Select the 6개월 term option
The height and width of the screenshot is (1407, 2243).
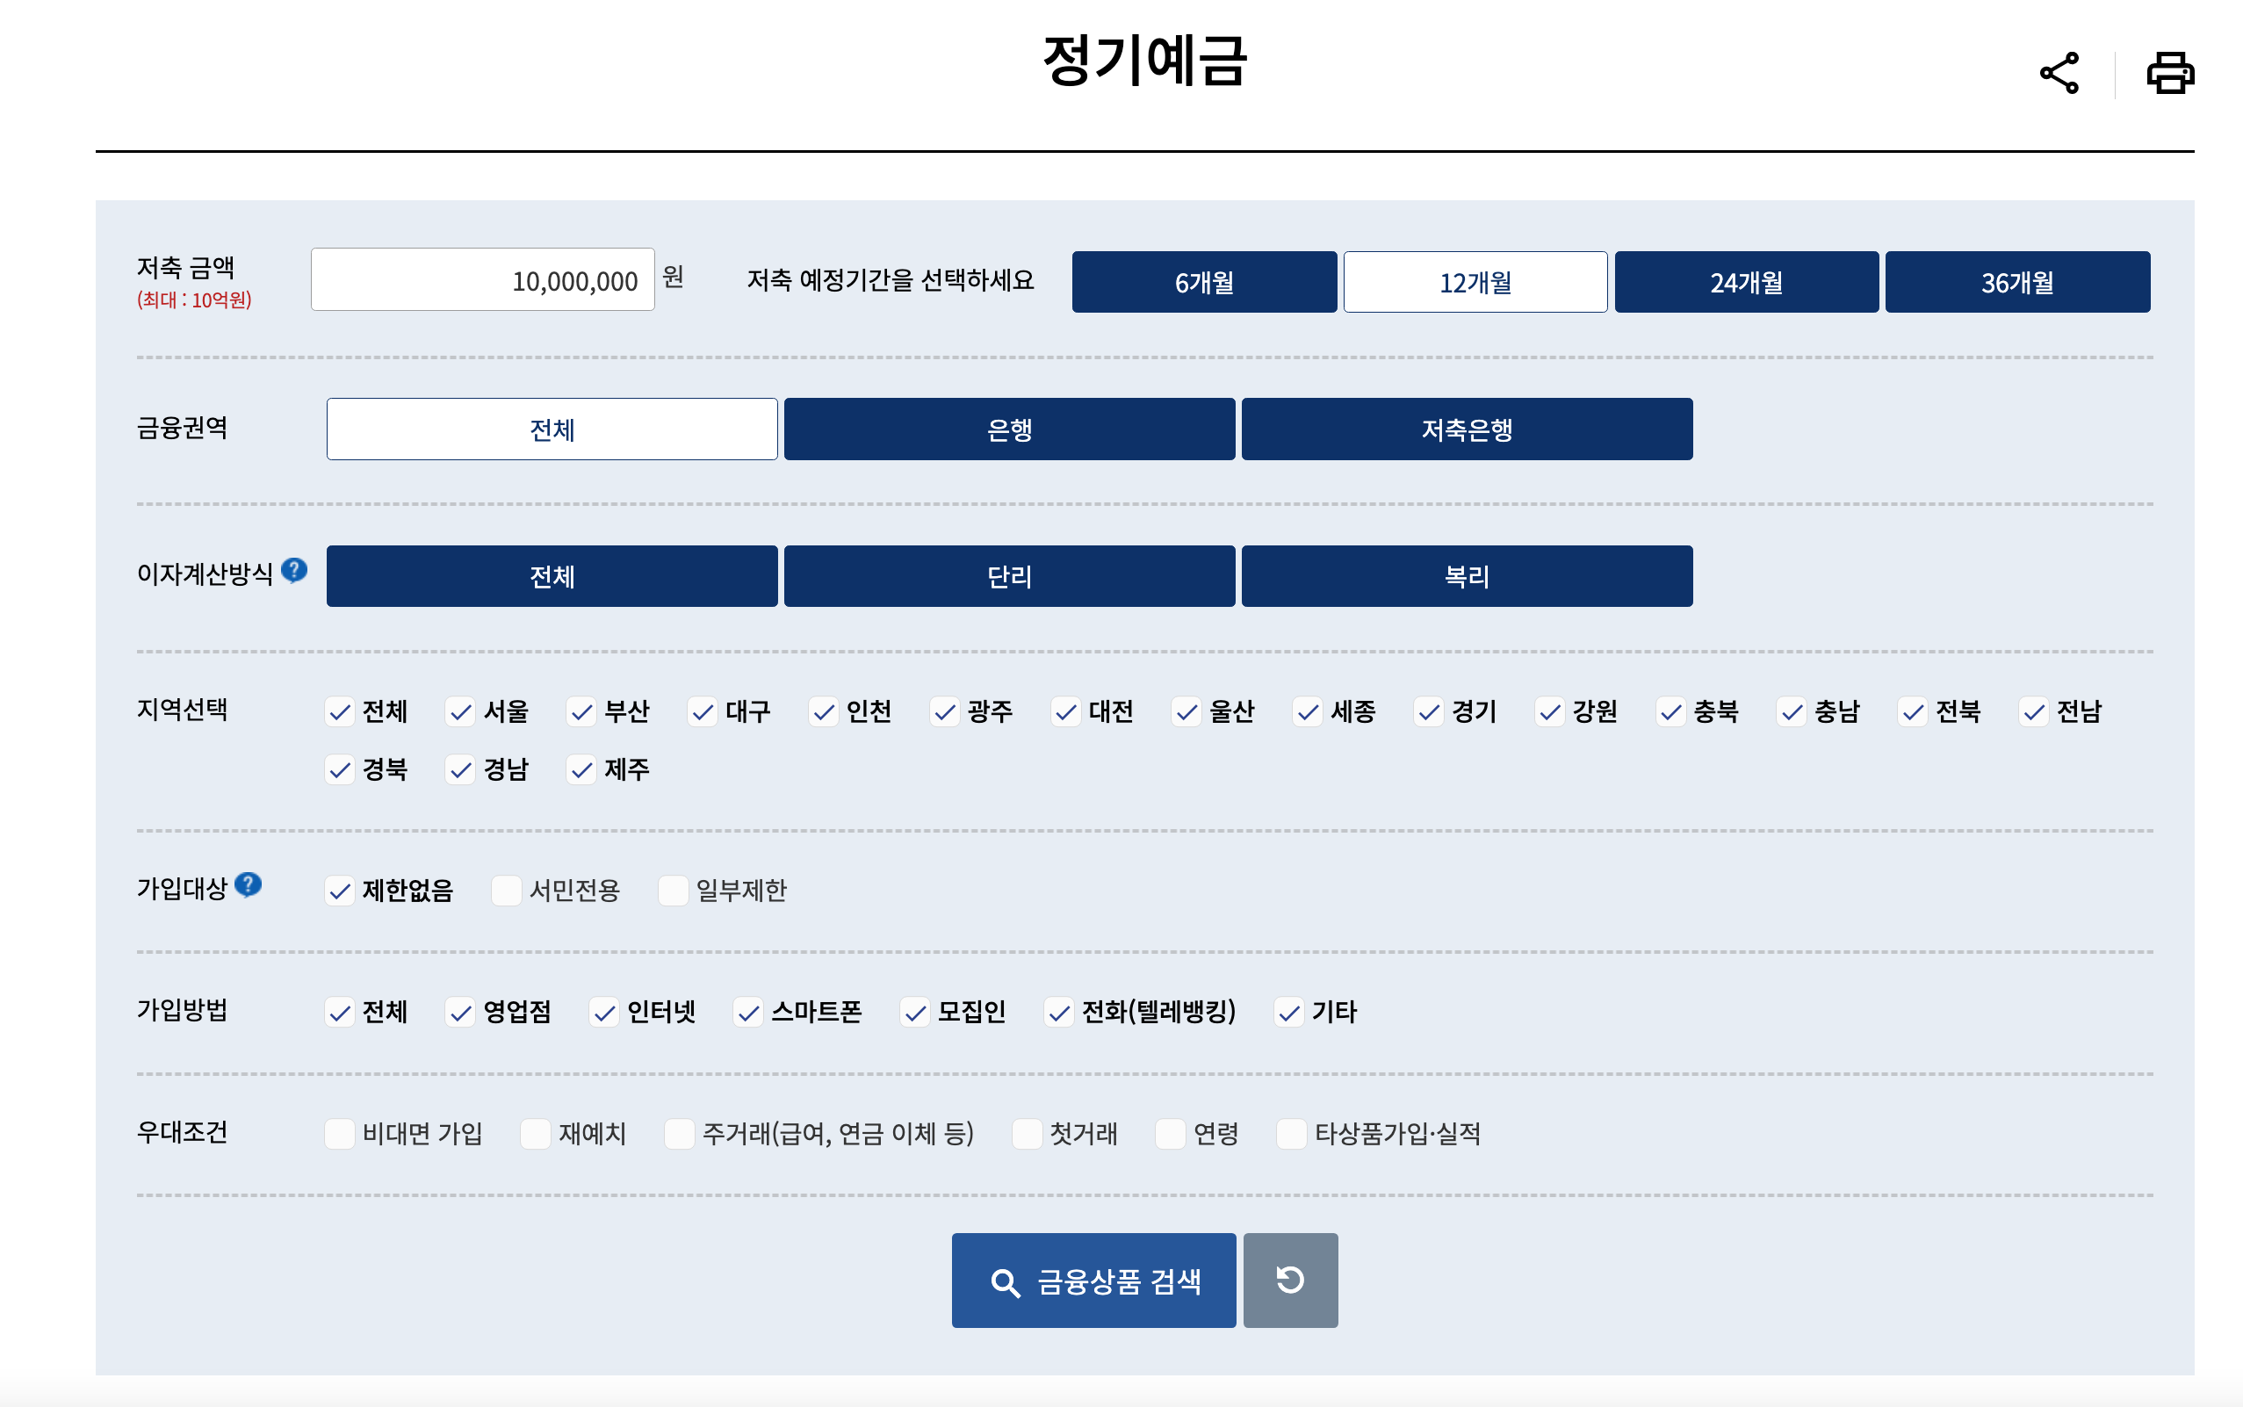point(1204,281)
